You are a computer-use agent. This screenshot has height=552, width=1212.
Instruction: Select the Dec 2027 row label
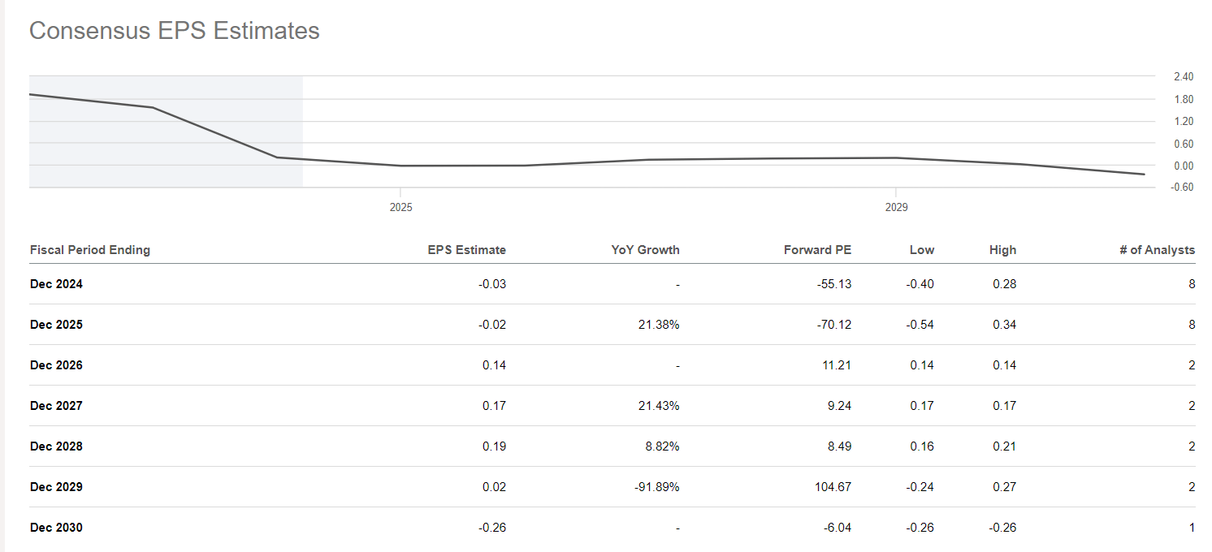56,406
